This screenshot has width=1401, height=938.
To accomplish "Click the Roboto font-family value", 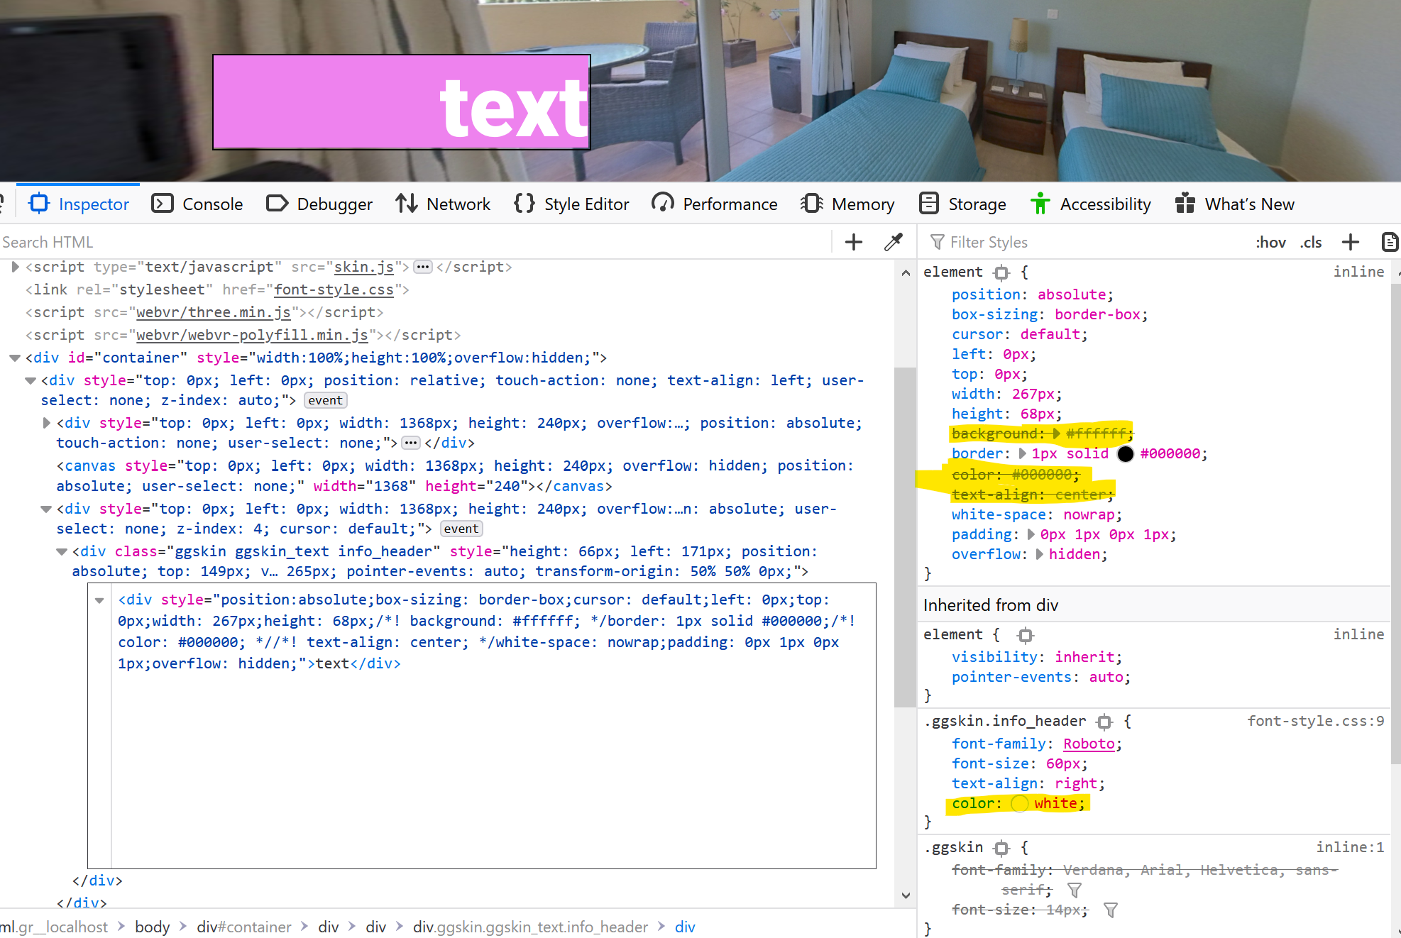I will pos(1089,744).
